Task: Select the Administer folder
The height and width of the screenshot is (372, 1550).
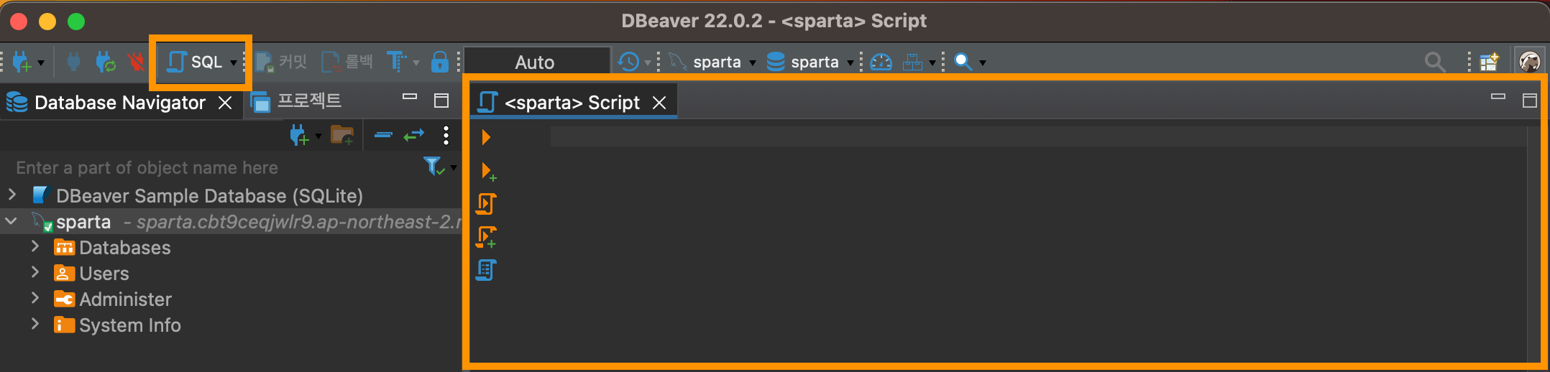Action: (x=113, y=299)
